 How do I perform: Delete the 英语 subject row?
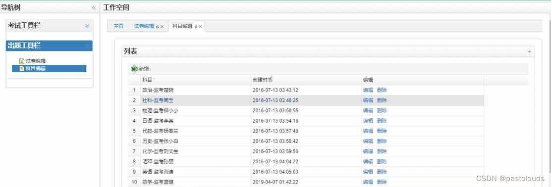382,172
